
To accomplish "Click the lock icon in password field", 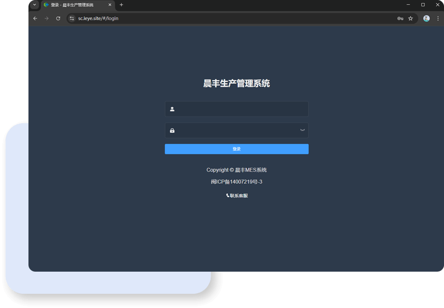I will click(x=172, y=131).
